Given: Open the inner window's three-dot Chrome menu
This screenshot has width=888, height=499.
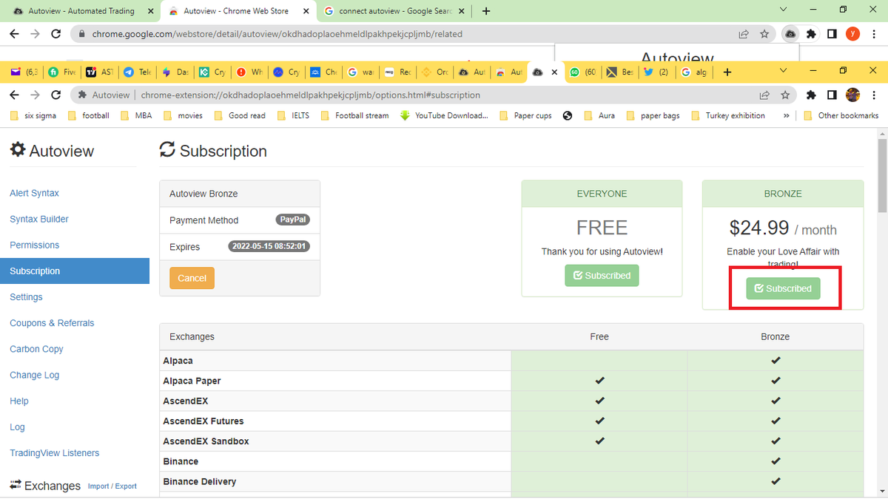Looking at the screenshot, I should (874, 95).
